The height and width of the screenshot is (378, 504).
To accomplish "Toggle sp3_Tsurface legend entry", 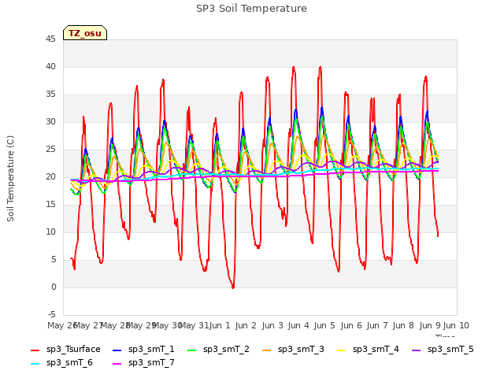I will (x=65, y=350).
